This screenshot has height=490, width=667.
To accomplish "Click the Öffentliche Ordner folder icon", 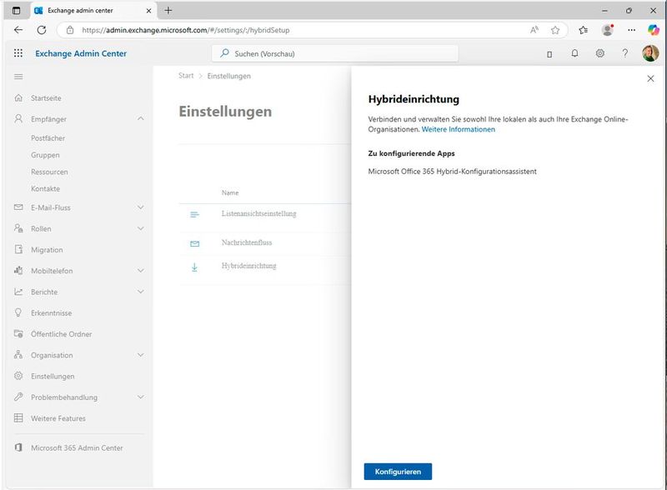I will click(18, 334).
